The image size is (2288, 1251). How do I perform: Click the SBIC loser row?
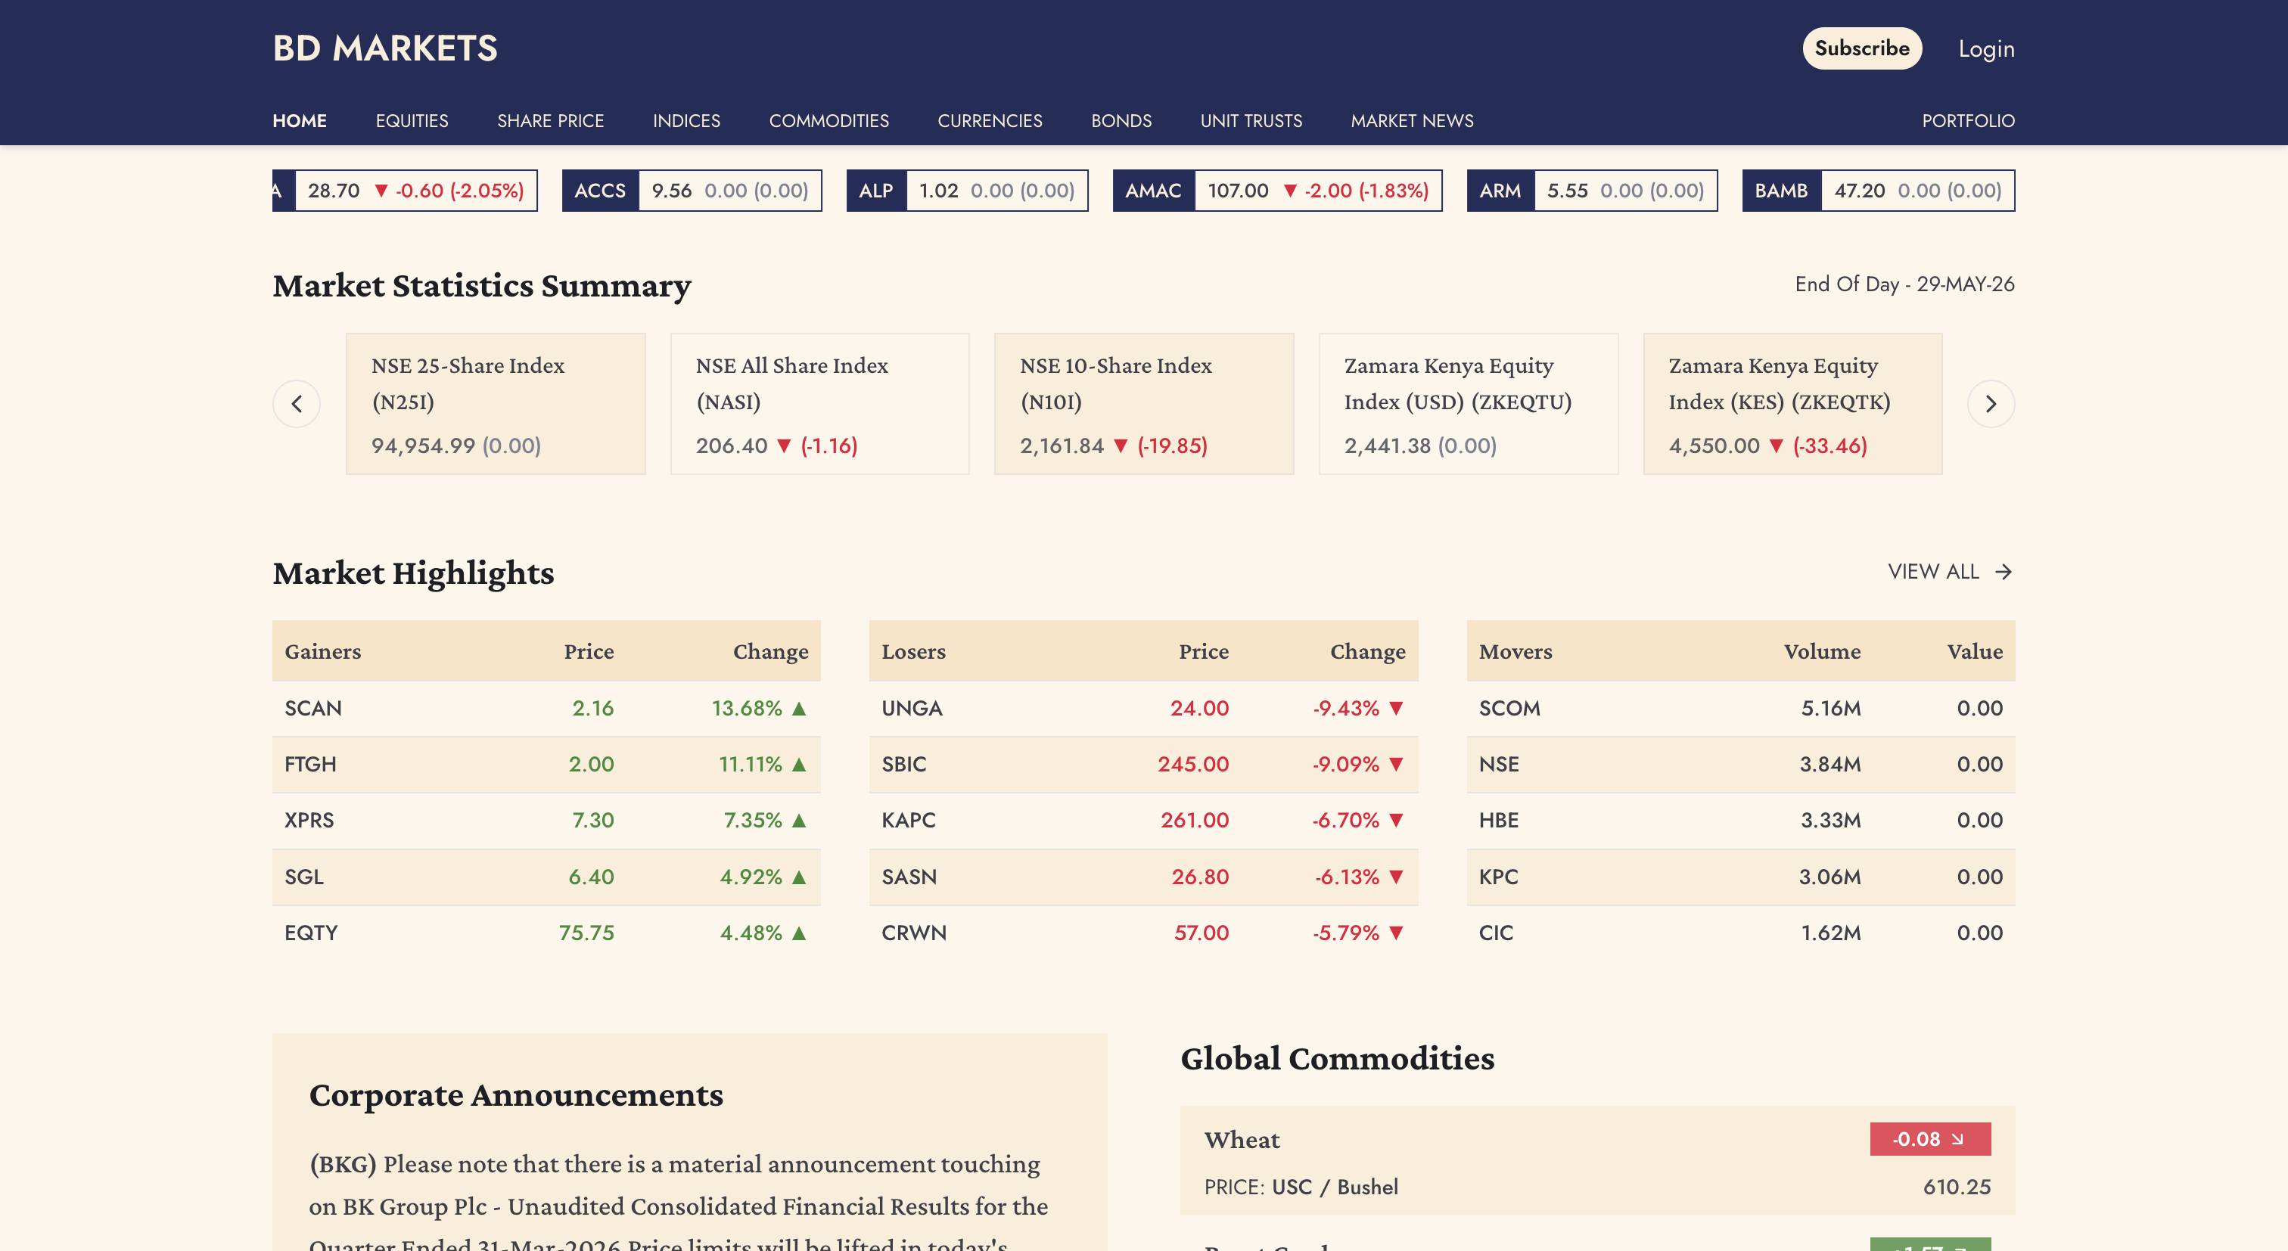[x=1143, y=765]
